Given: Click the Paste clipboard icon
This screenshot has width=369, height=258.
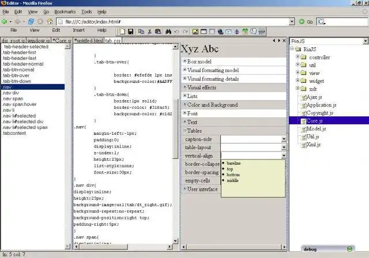Looking at the screenshot, I should coord(158,31).
